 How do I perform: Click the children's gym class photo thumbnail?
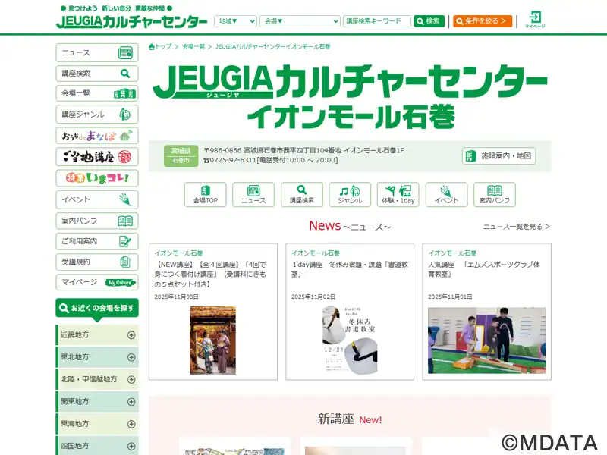click(486, 340)
